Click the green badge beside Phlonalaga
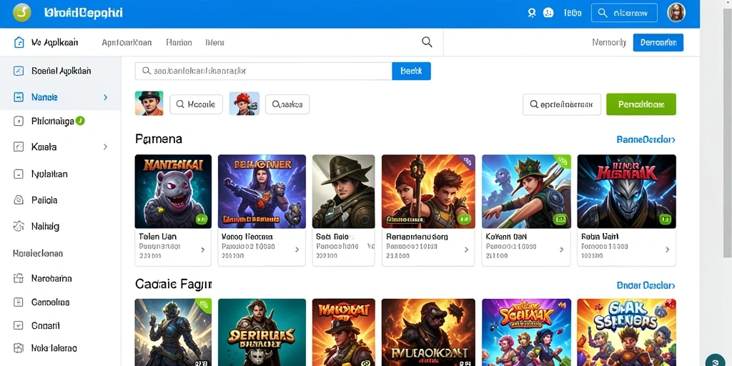732x366 pixels. [x=80, y=121]
